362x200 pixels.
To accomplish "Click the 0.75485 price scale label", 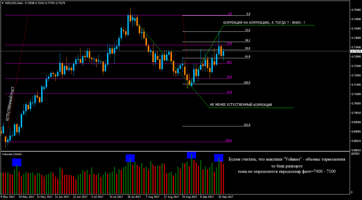I will [x=356, y=10].
